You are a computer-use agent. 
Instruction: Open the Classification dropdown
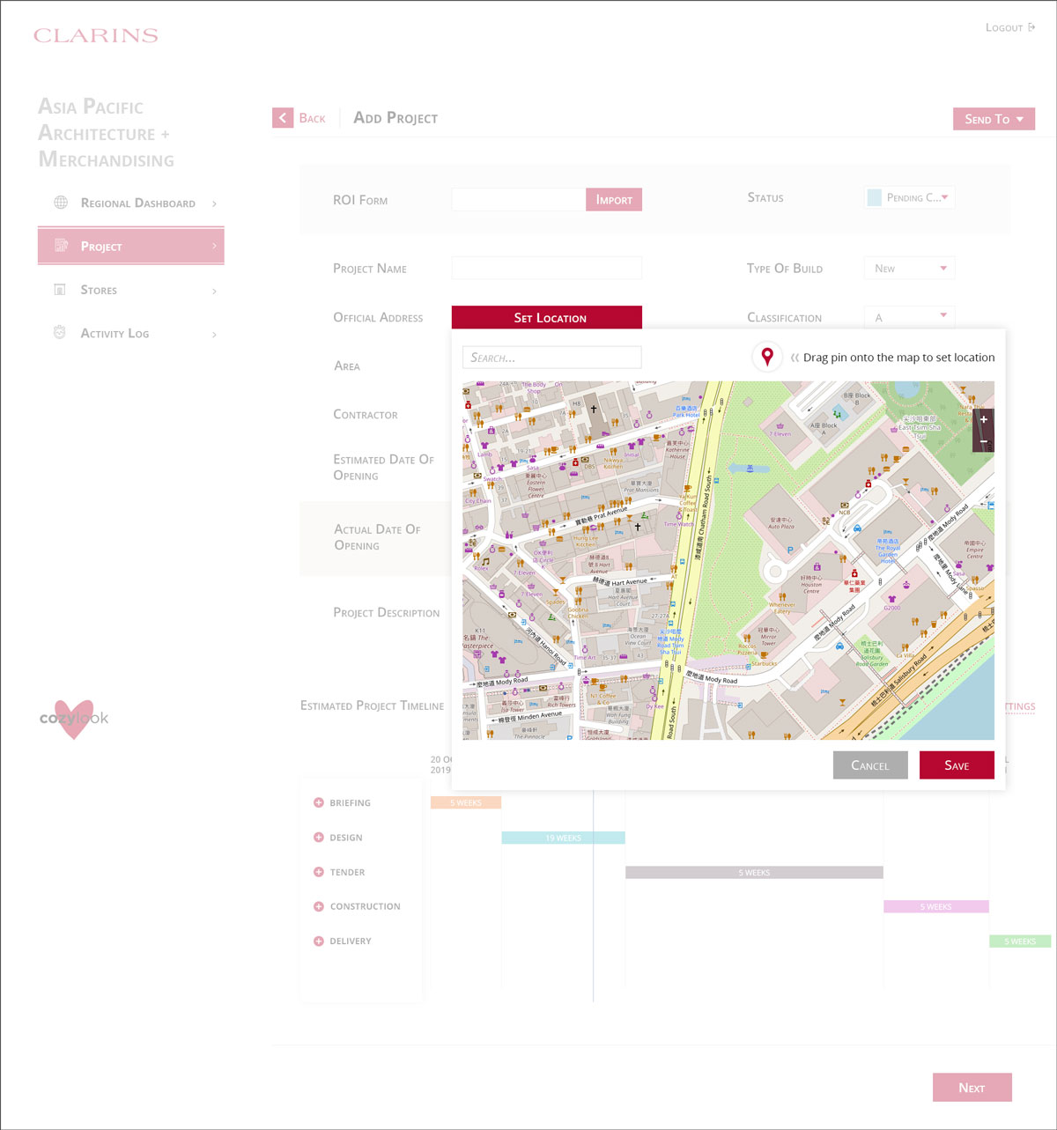coord(910,317)
